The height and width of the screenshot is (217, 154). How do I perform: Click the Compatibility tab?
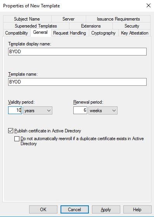(16, 33)
